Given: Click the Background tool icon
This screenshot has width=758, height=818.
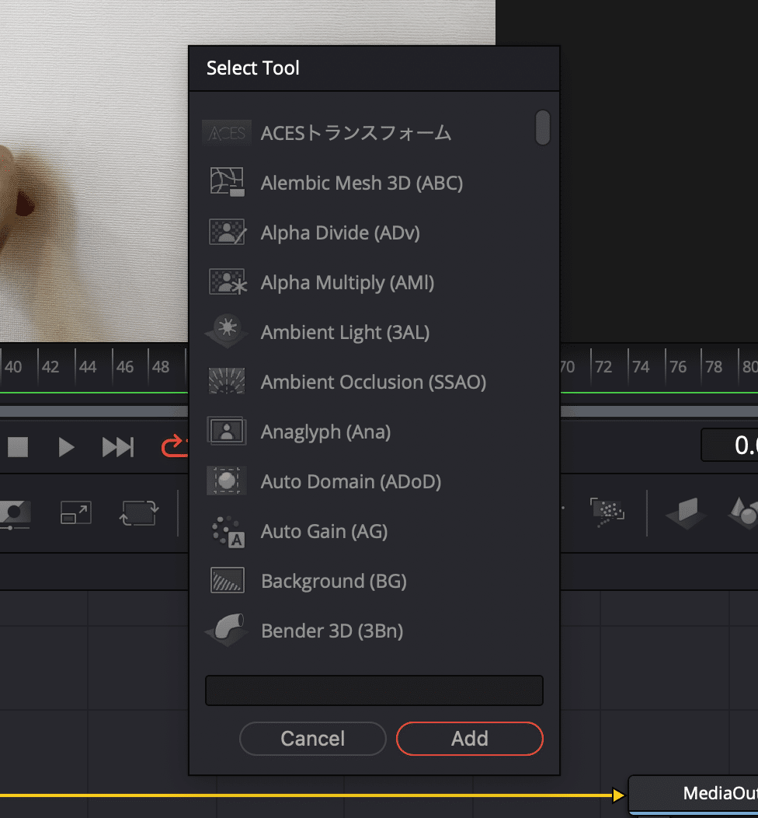Looking at the screenshot, I should coord(227,580).
